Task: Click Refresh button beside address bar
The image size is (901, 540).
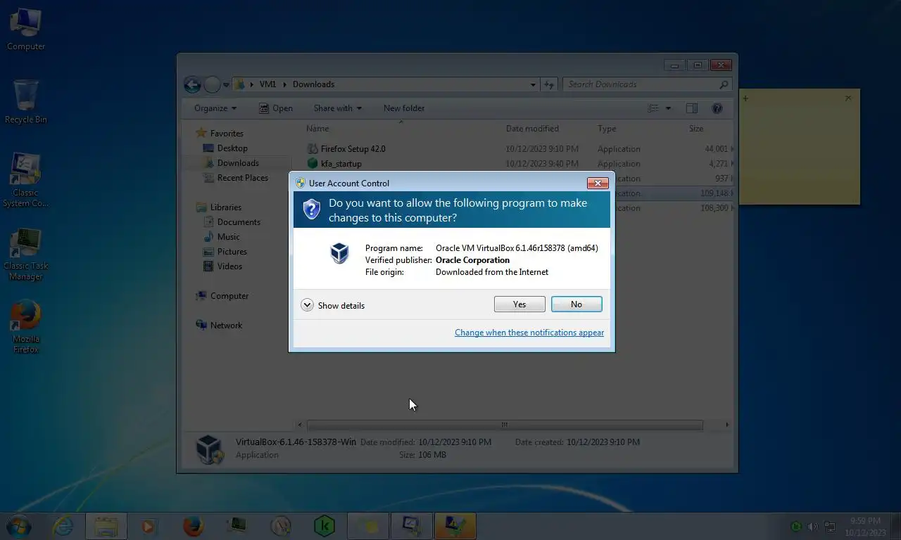Action: [549, 84]
